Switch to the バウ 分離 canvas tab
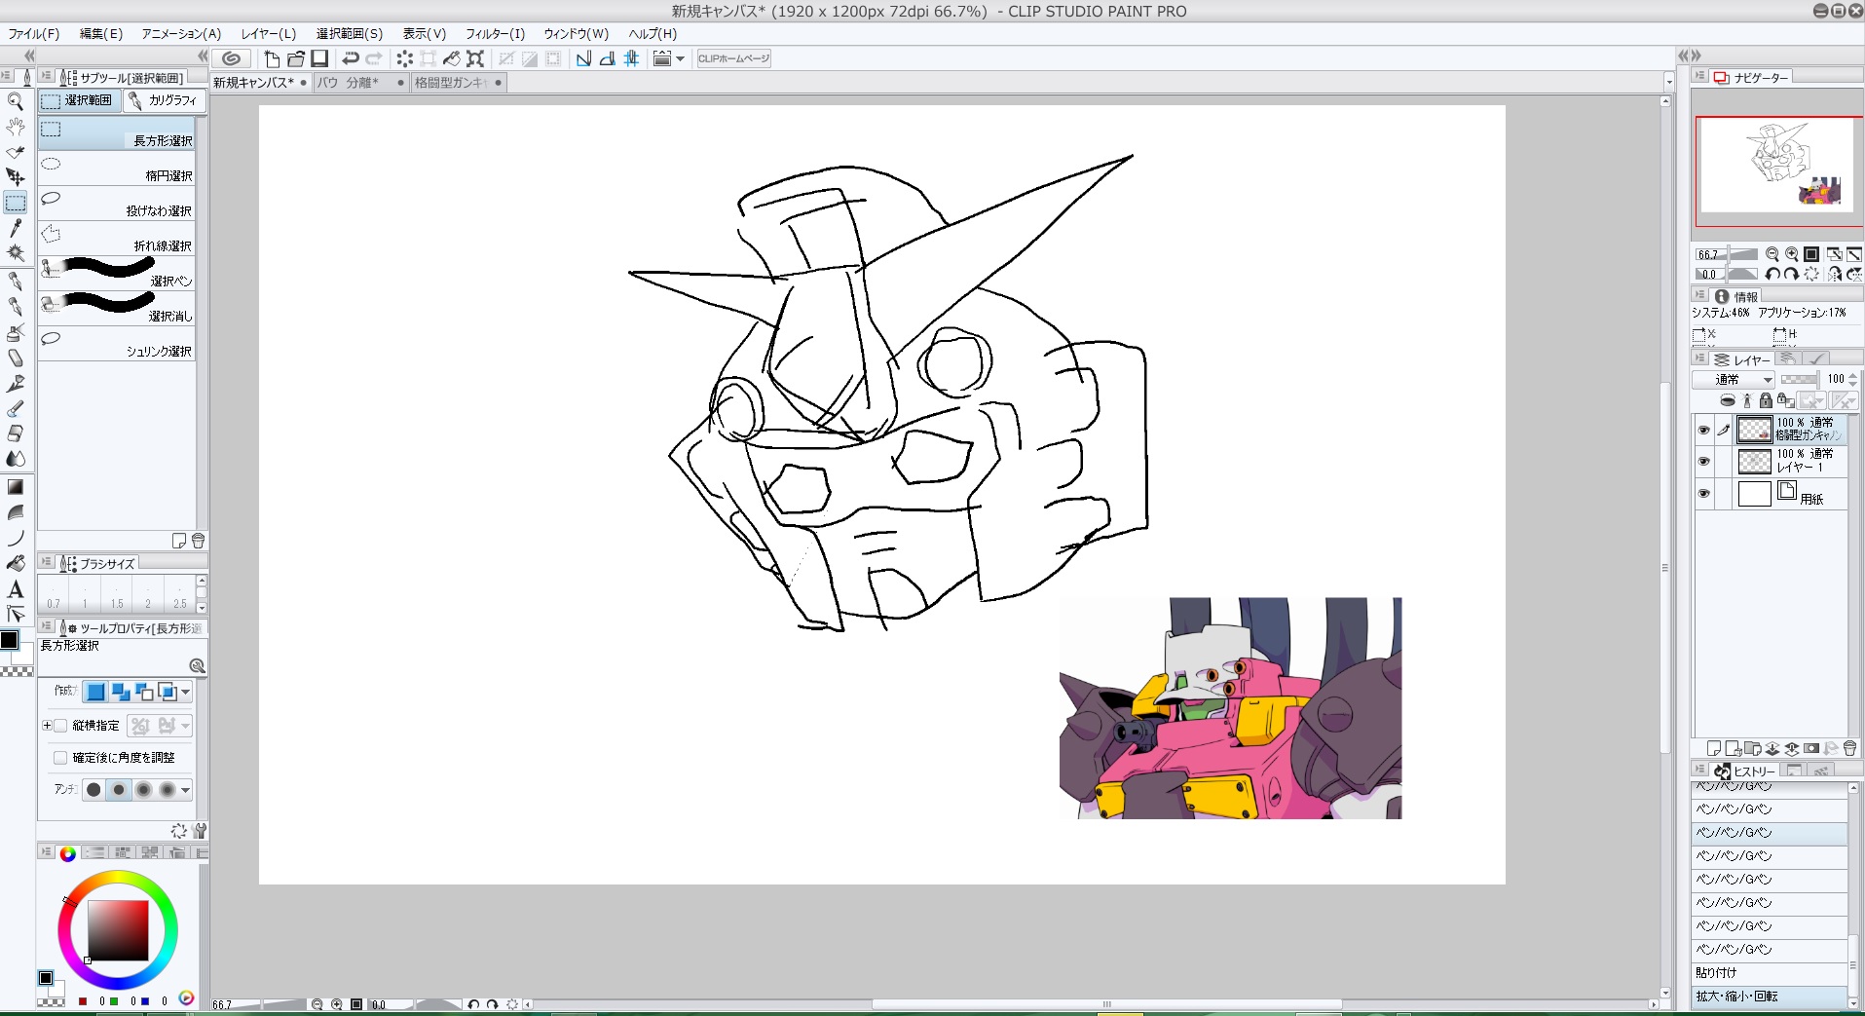This screenshot has width=1865, height=1016. (x=349, y=83)
